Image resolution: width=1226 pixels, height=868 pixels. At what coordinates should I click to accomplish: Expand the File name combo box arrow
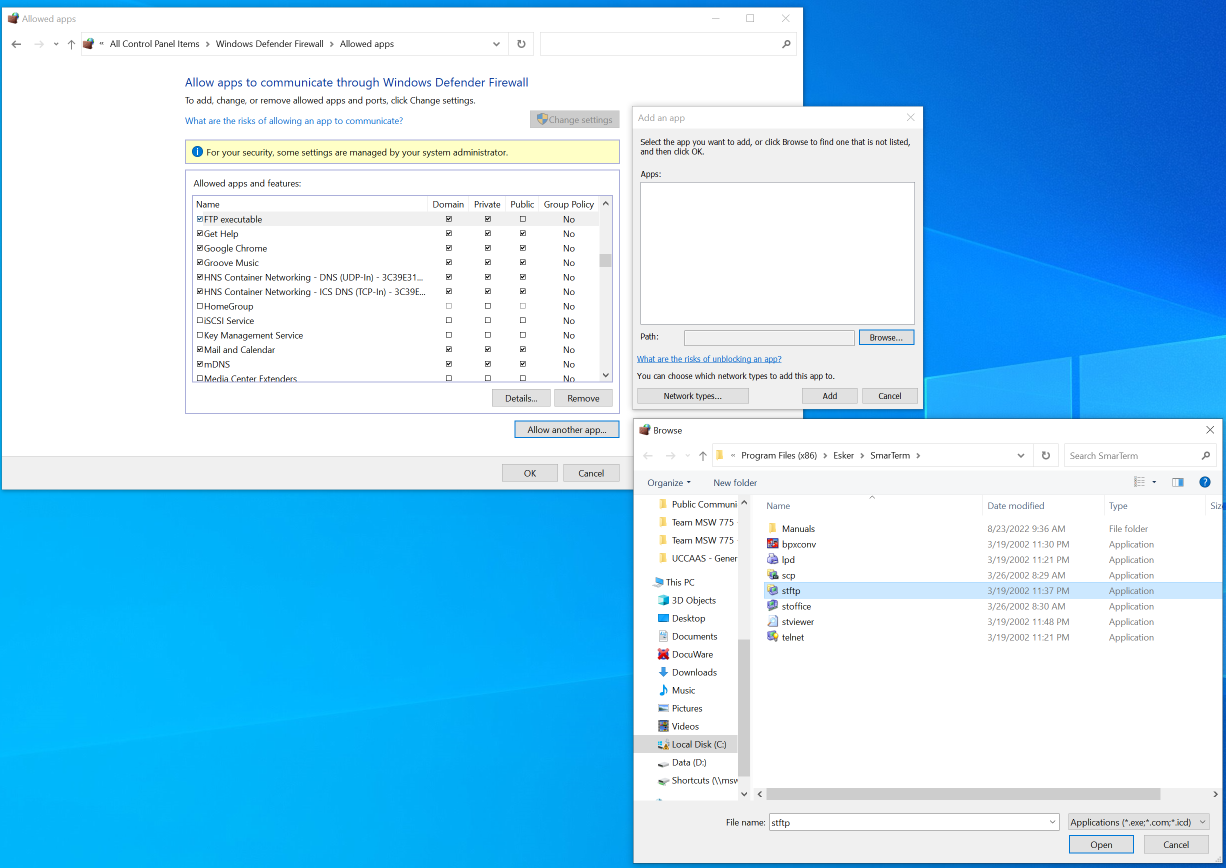[1052, 822]
